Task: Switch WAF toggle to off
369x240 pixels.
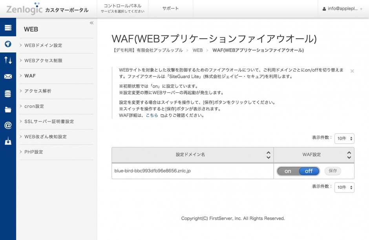Action: (x=309, y=171)
